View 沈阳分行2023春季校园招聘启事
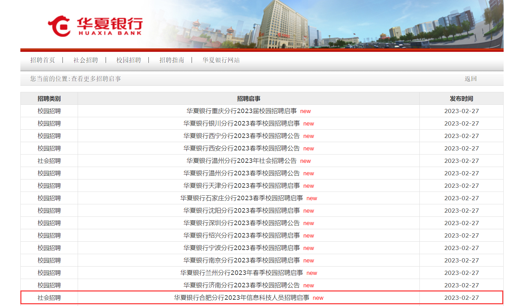The width and height of the screenshot is (524, 306). [241, 211]
